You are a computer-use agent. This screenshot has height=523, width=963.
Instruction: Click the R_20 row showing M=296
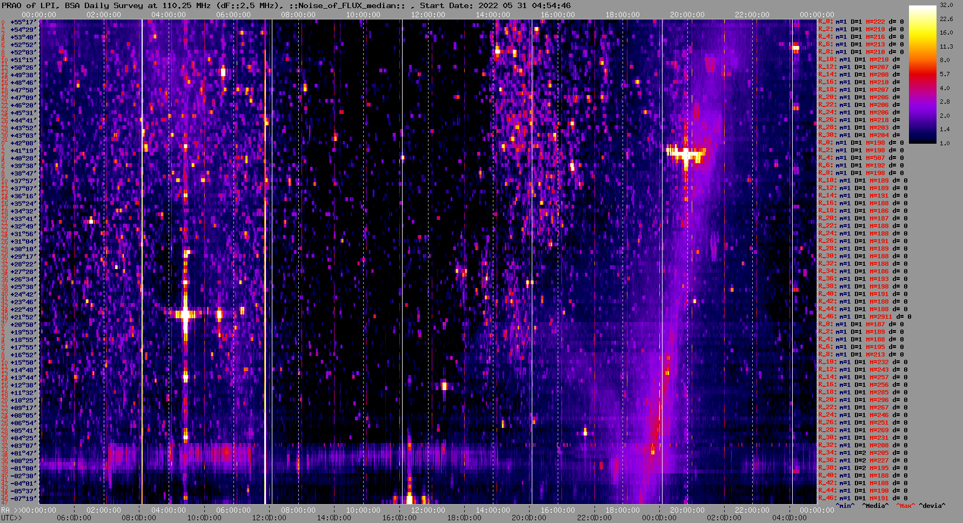tap(863, 400)
